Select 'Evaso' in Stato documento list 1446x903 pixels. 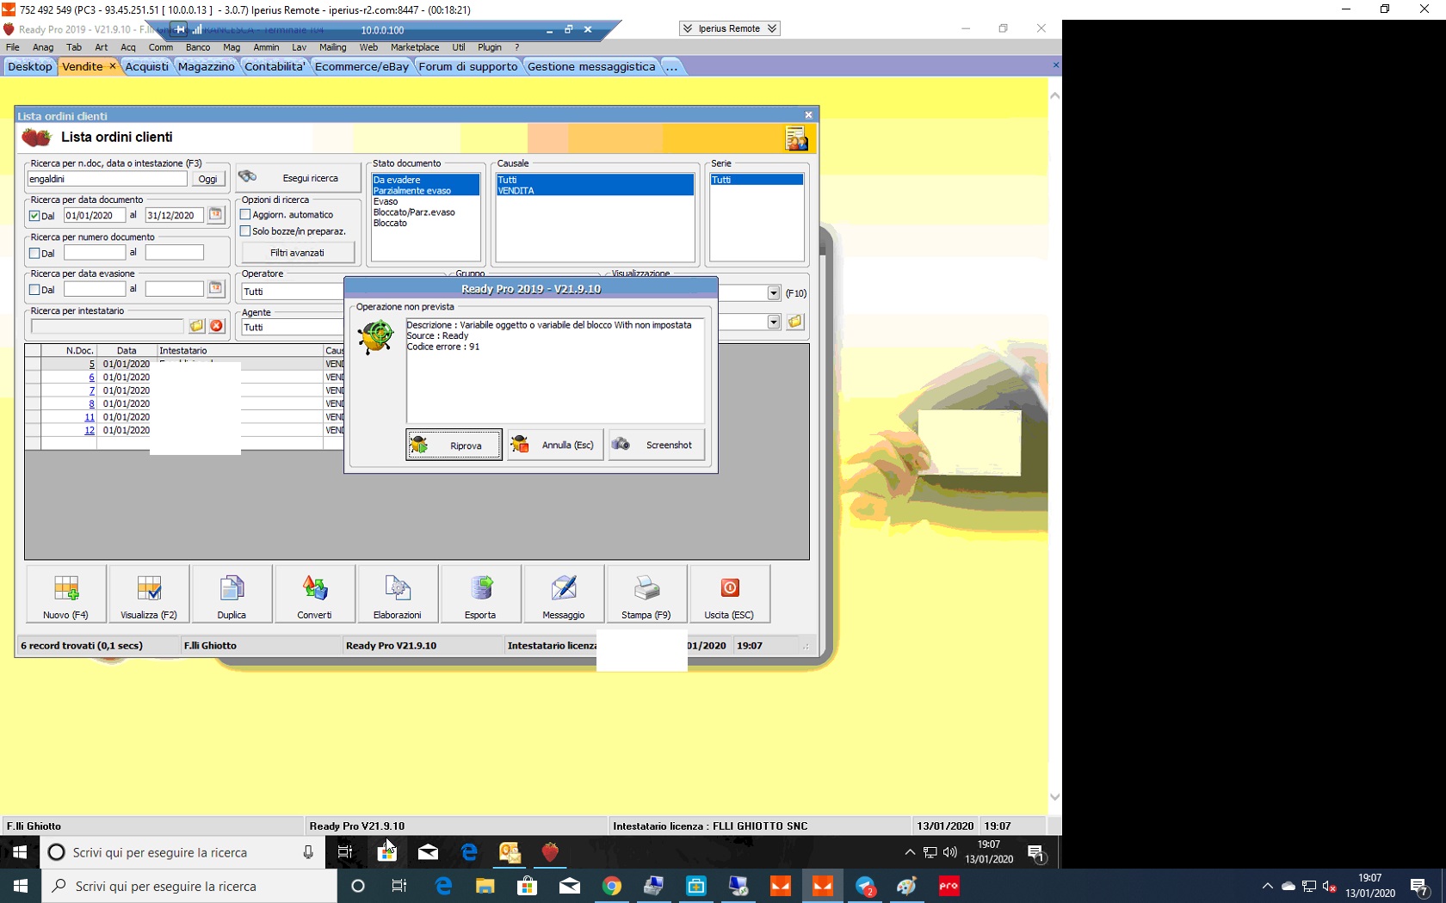point(386,201)
